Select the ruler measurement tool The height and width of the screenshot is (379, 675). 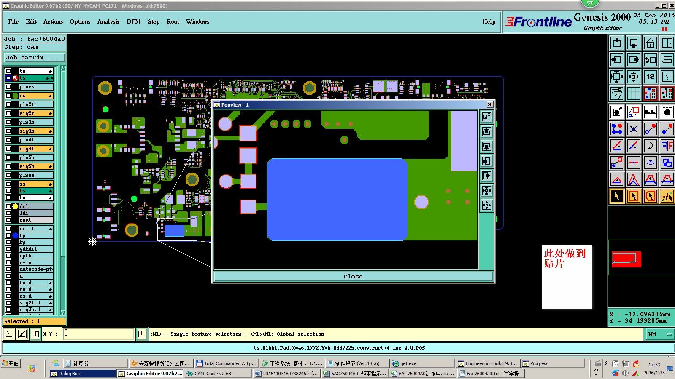(x=651, y=112)
